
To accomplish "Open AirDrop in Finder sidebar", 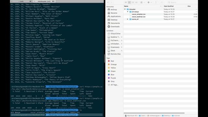I will (112, 9).
